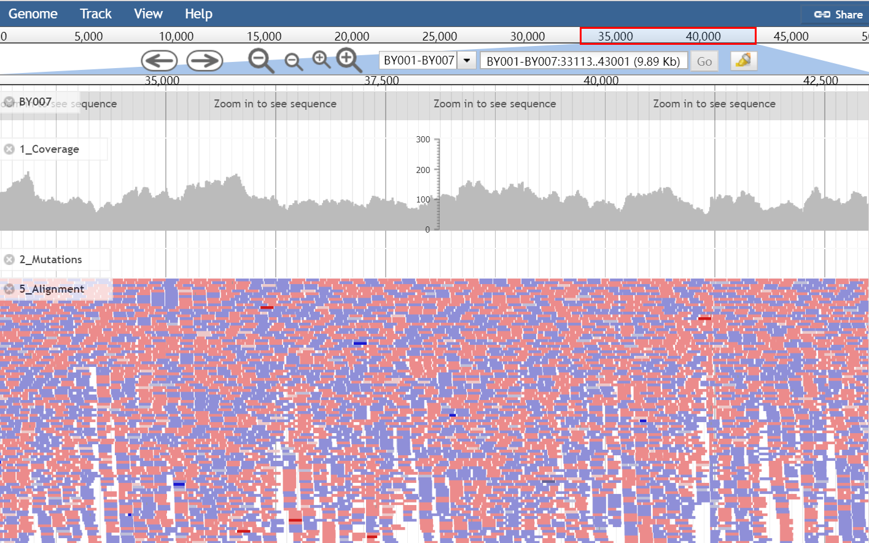Select the small zoom-out magnifier
This screenshot has height=543, width=869.
coord(293,62)
